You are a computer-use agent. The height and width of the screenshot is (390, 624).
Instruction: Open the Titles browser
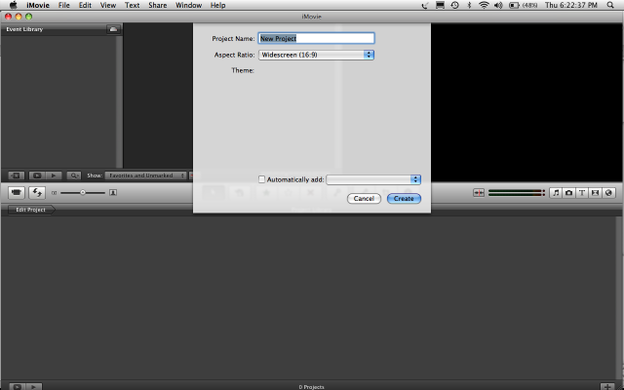[582, 193]
